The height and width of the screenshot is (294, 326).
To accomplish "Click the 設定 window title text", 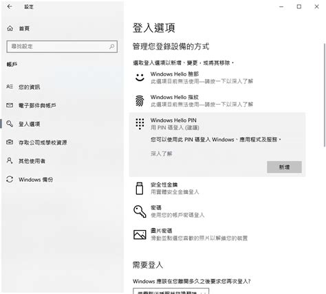I will pos(29,7).
